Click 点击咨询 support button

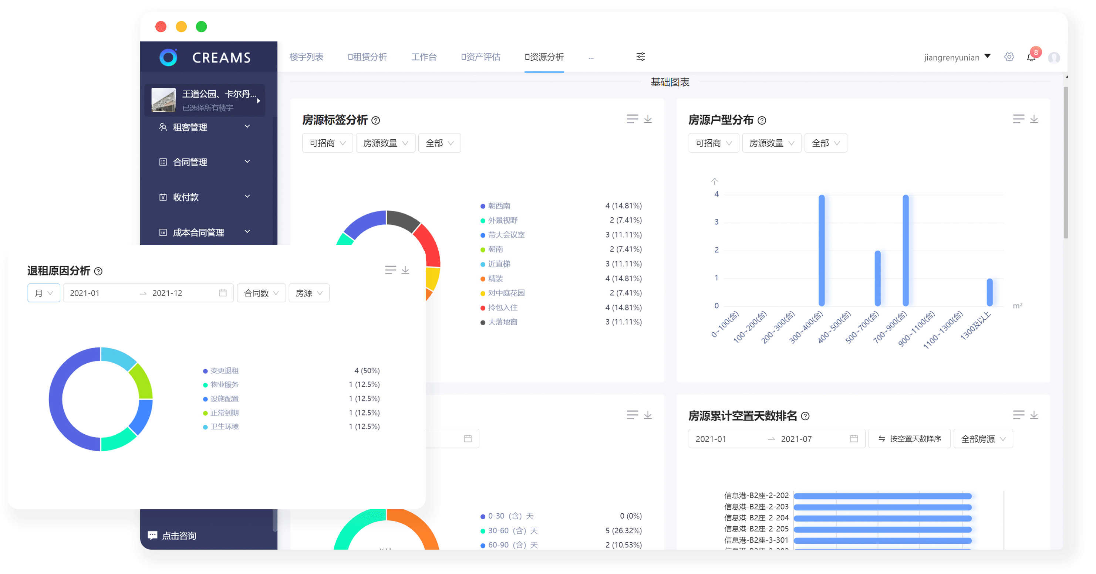pos(172,535)
